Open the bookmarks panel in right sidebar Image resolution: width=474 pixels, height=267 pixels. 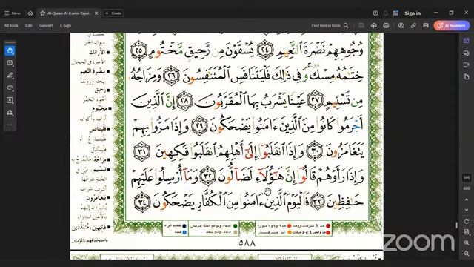[x=466, y=65]
